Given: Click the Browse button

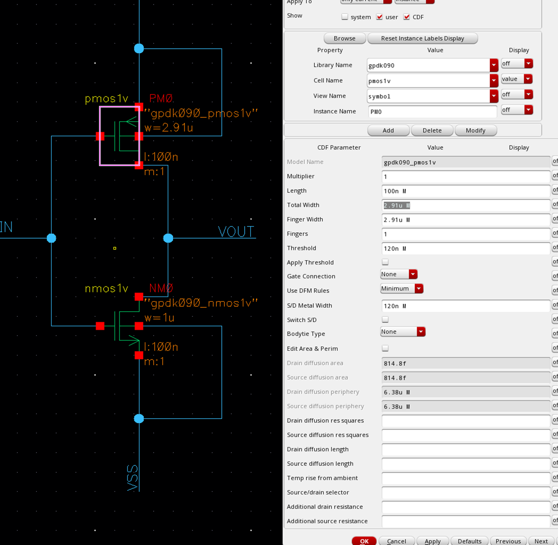Looking at the screenshot, I should [345, 38].
